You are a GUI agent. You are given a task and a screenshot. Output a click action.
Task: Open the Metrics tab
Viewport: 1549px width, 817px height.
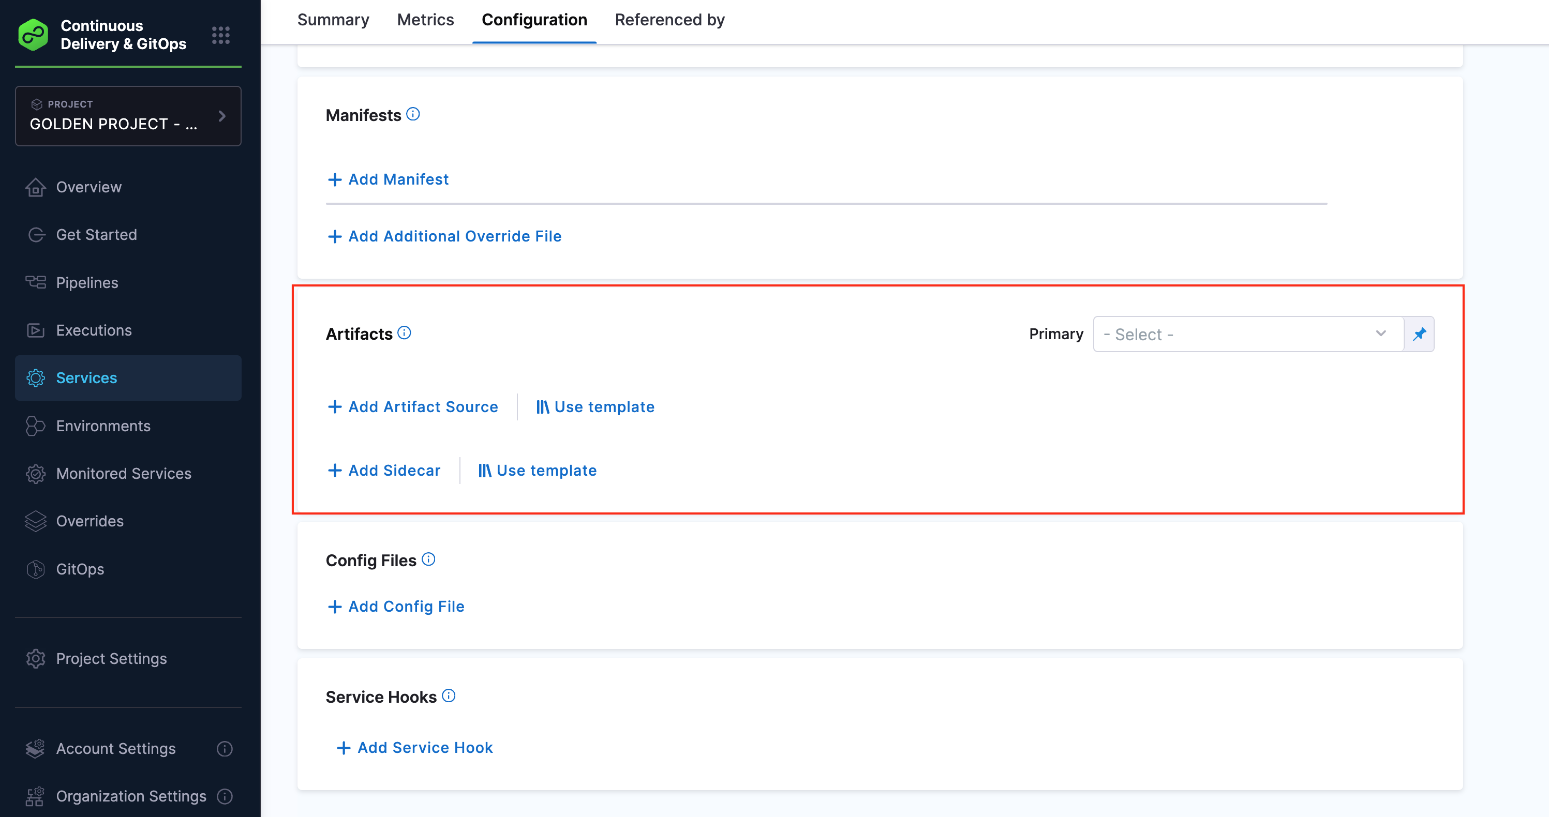click(x=425, y=20)
